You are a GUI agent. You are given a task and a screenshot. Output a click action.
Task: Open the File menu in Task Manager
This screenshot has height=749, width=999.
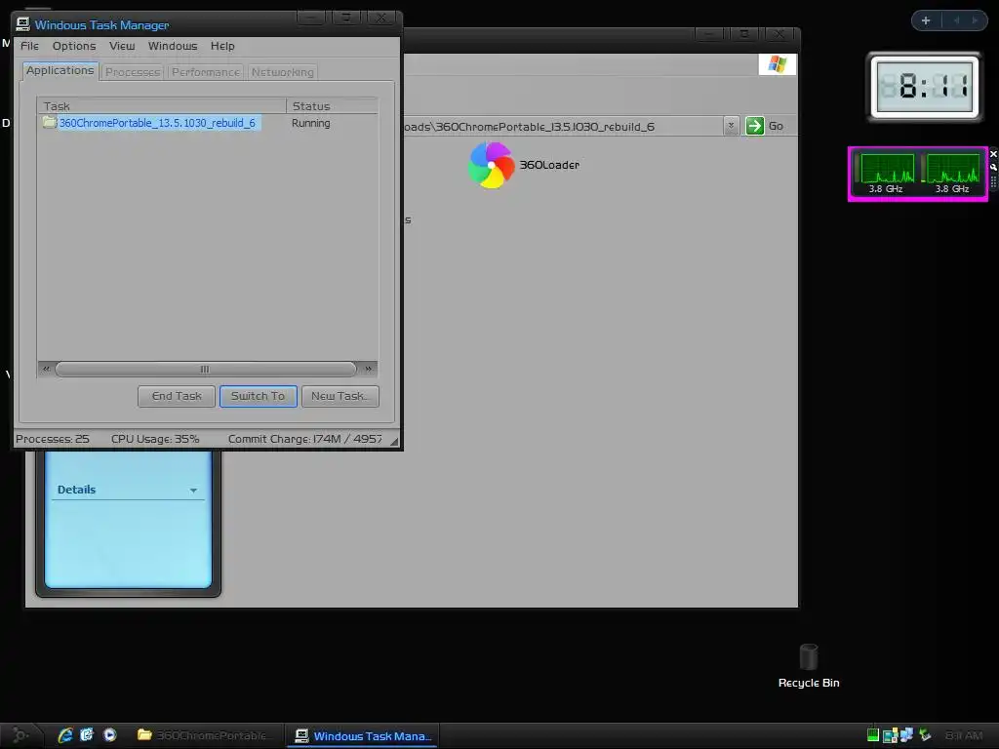29,46
